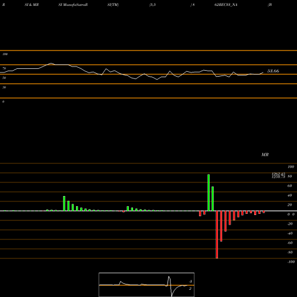Click the 'SI & MR' header label
The image size is (297, 297).
[31, 5]
